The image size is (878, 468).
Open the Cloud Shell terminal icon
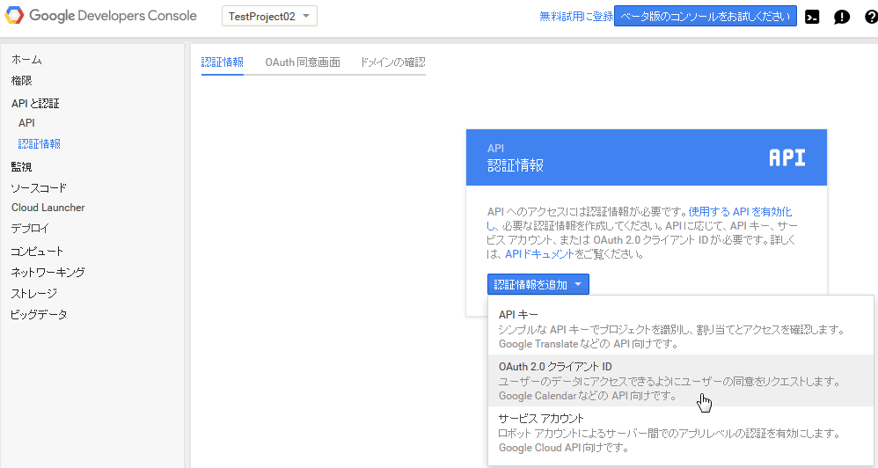coord(812,17)
